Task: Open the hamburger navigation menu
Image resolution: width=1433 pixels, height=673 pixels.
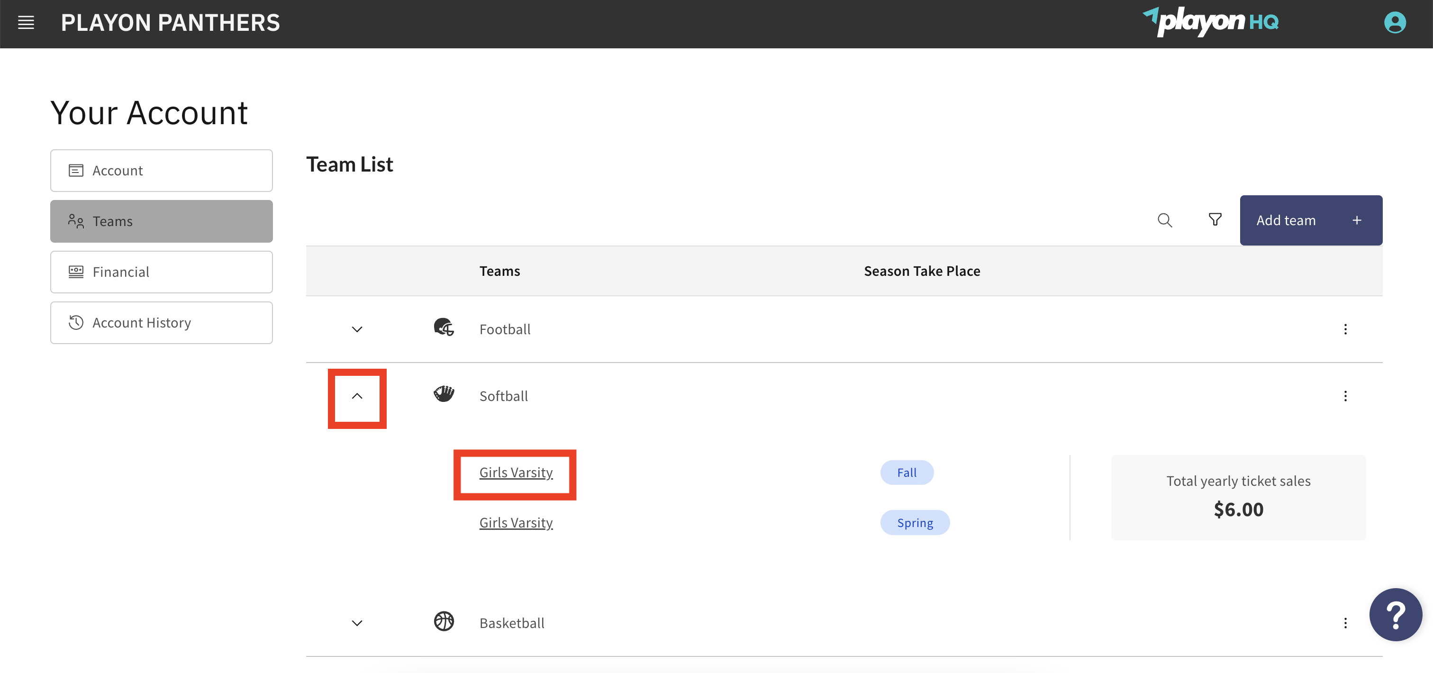Action: (x=26, y=23)
